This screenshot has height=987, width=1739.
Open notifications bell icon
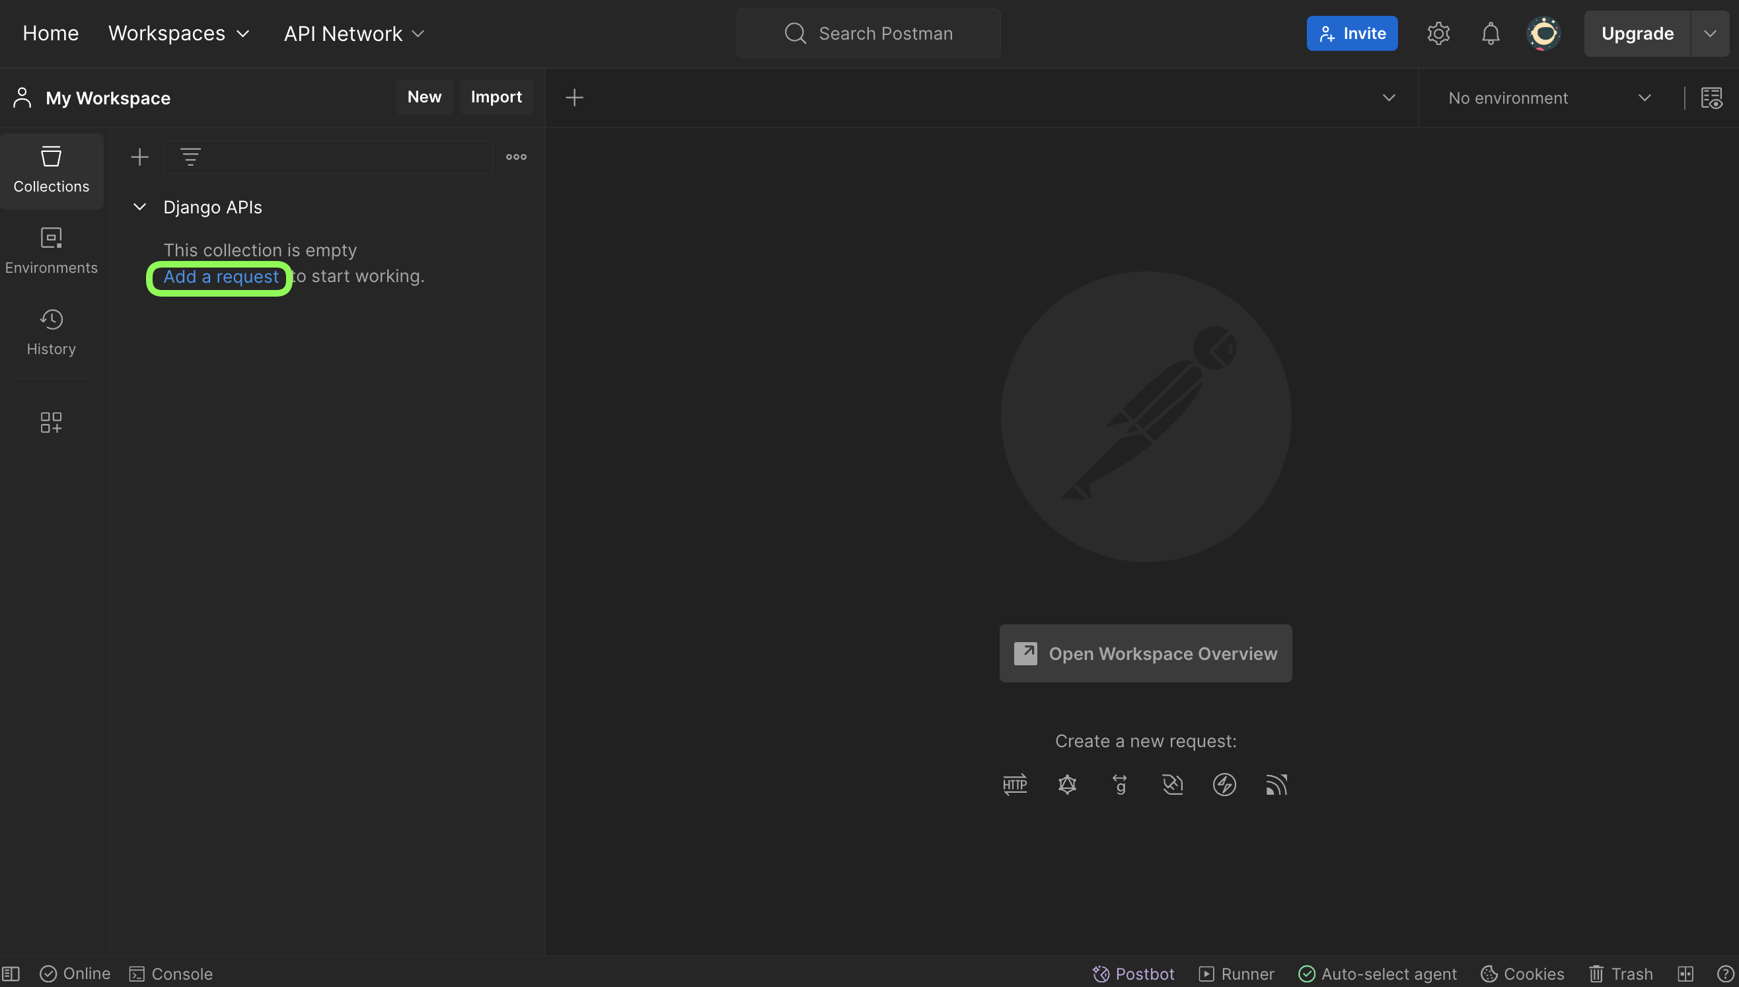tap(1490, 33)
